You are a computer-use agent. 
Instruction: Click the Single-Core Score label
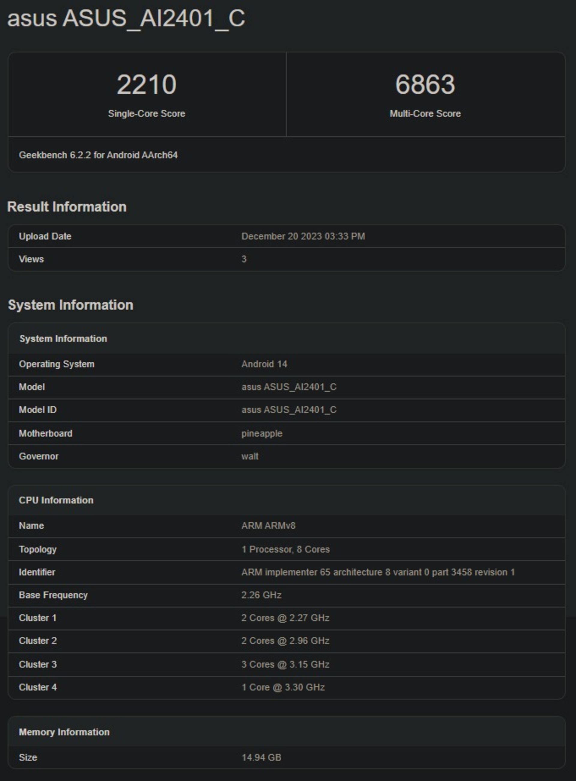click(x=146, y=113)
